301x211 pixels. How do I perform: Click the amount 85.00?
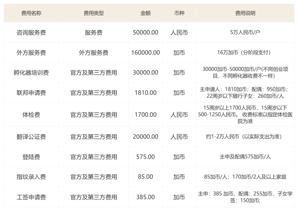tap(145, 177)
